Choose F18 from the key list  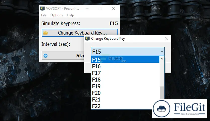(125, 80)
